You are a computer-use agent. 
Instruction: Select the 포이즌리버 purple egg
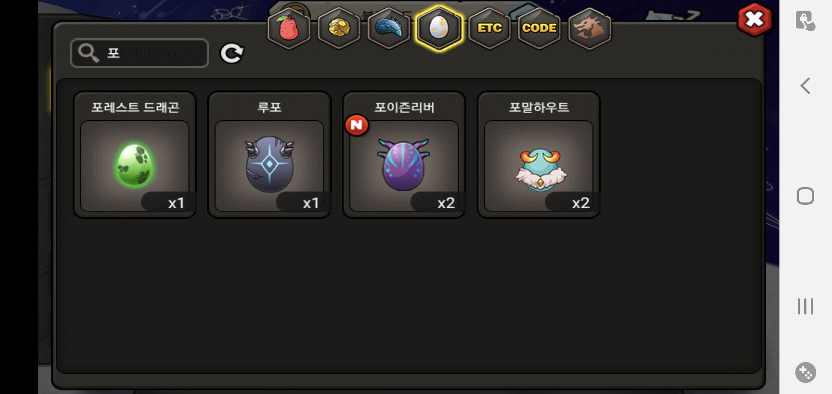(404, 155)
